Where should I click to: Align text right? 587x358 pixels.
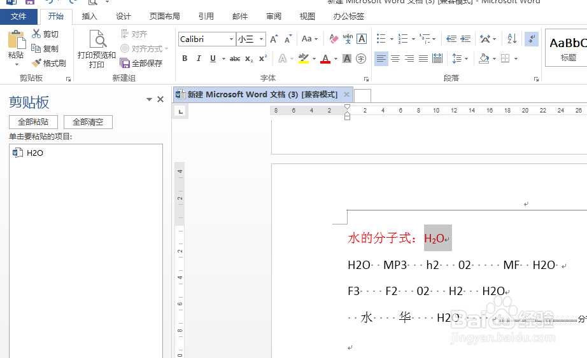tap(409, 59)
